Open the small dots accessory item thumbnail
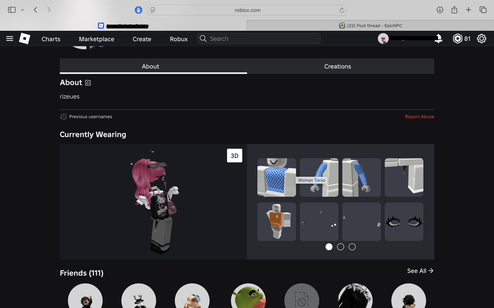 [319, 222]
